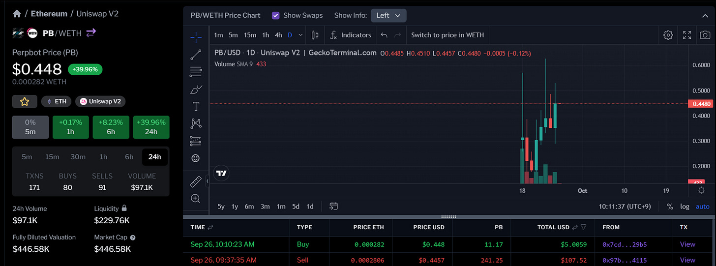716x266 pixels.
Task: Click the liquidity lock icon
Action: (124, 208)
